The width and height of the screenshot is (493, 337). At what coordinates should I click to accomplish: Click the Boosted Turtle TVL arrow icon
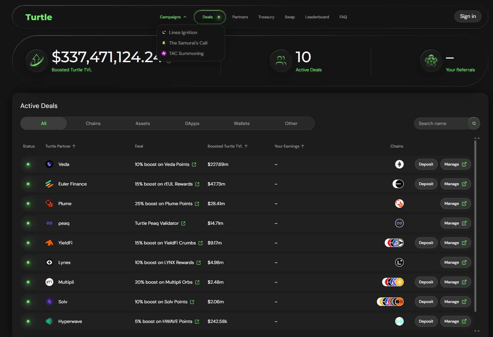37,61
